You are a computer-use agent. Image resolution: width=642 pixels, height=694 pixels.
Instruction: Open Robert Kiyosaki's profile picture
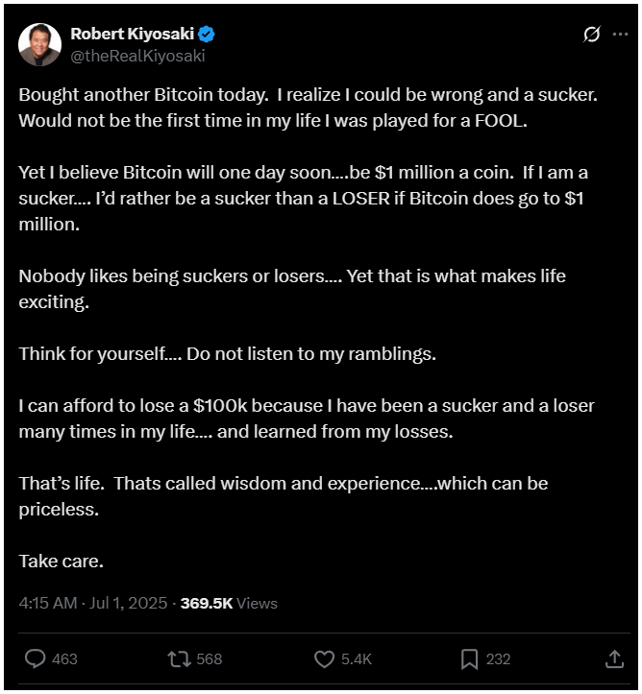pyautogui.click(x=39, y=45)
